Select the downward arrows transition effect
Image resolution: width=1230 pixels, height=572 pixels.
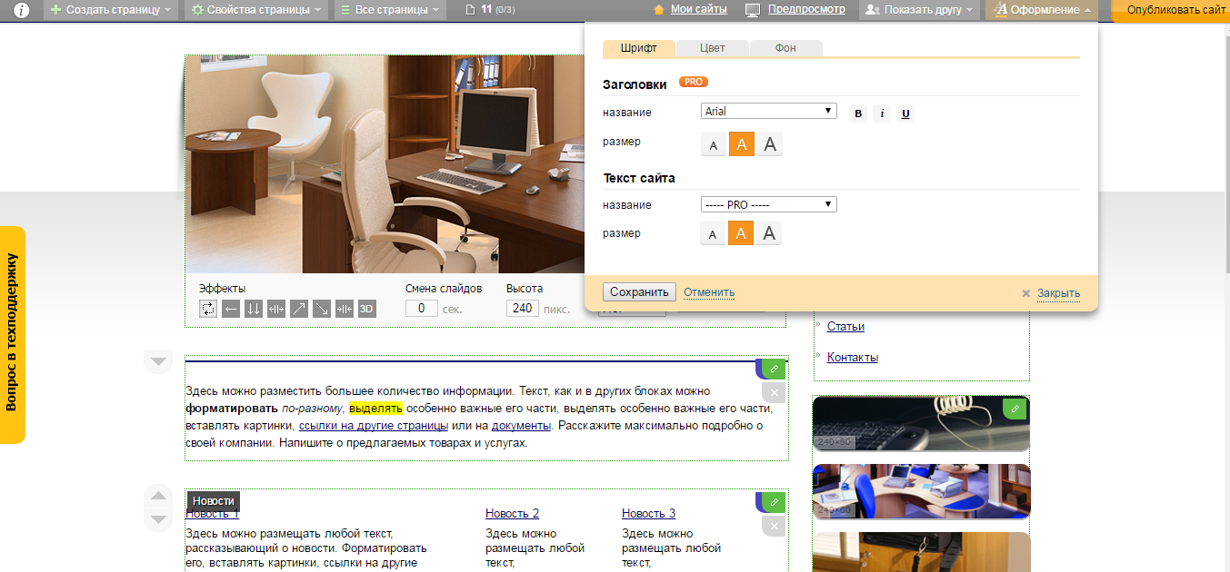click(x=253, y=309)
